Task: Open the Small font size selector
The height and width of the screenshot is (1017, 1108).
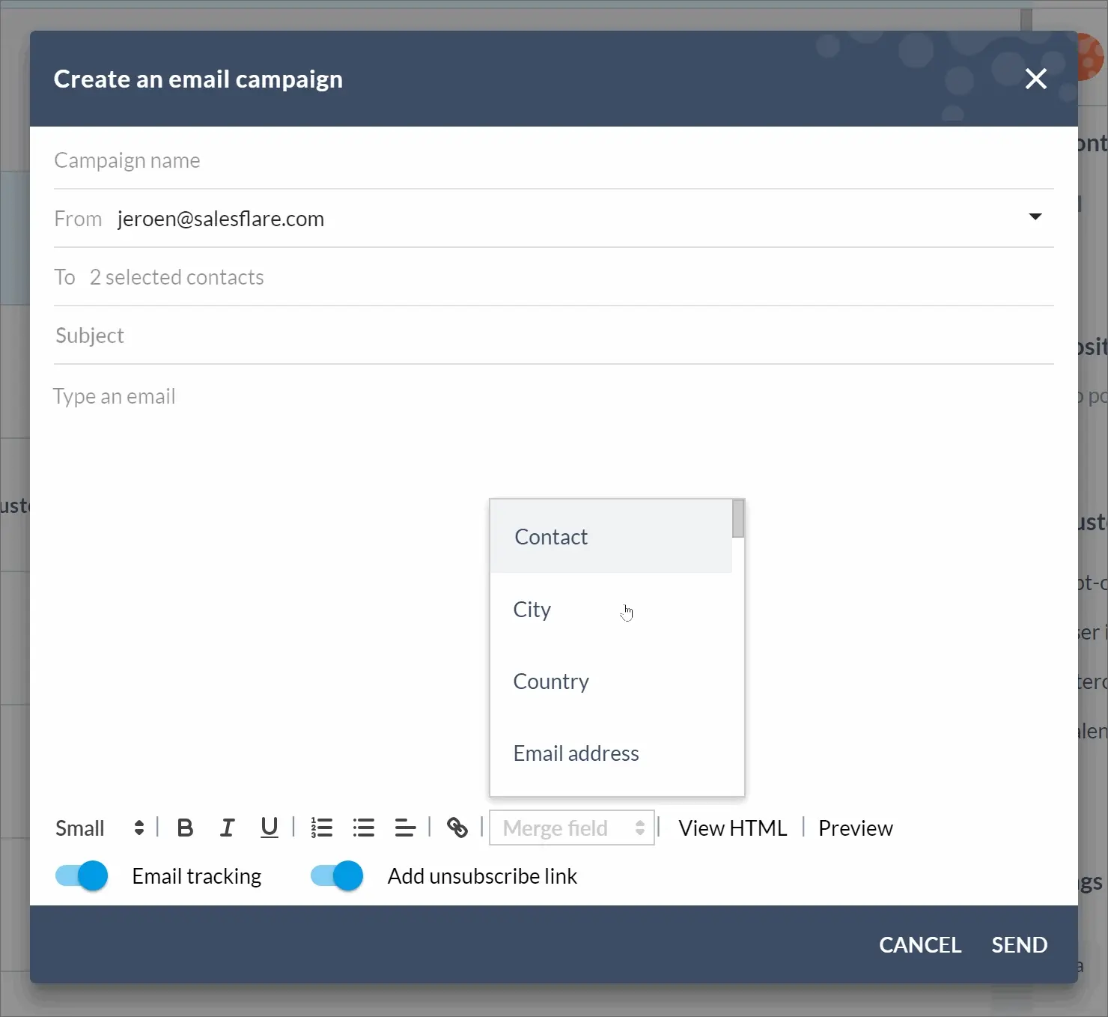Action: pyautogui.click(x=100, y=828)
